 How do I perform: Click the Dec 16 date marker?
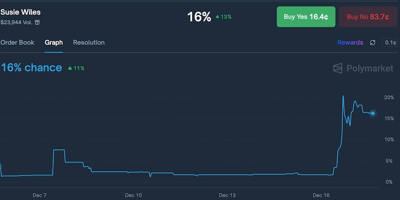tap(321, 195)
